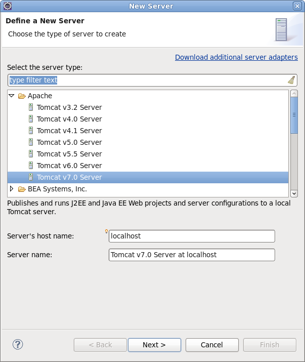Select Tomcat v7.0 Server row
The width and height of the screenshot is (305, 362).
pyautogui.click(x=148, y=177)
